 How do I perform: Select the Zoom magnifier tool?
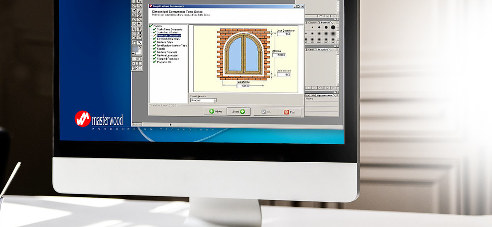click(139, 42)
